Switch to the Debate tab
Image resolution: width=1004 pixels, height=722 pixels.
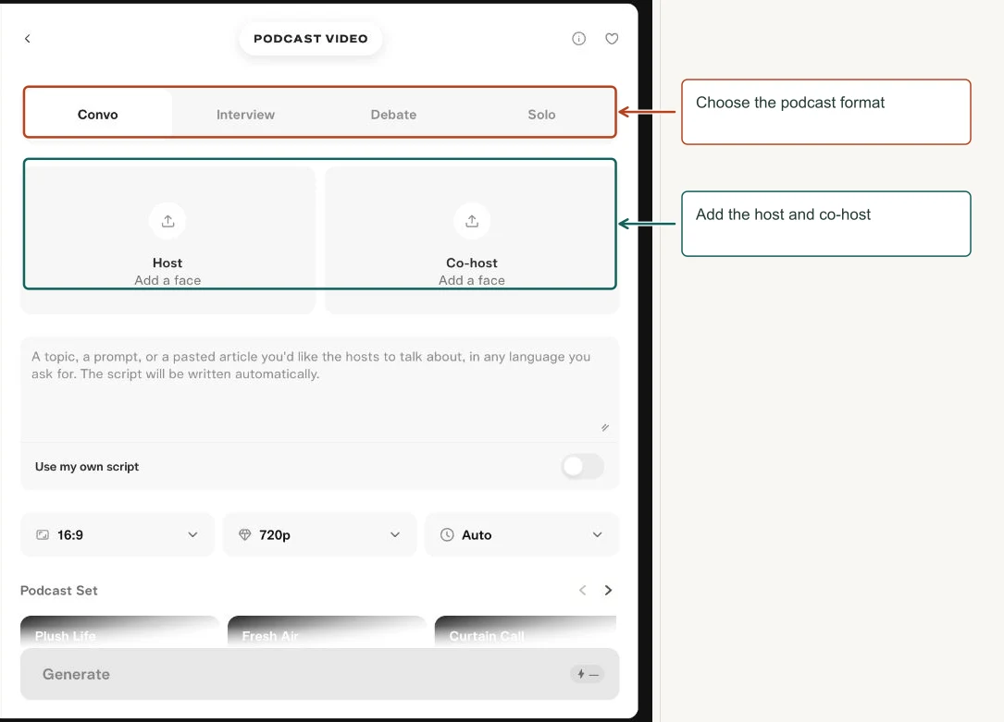[x=394, y=115]
